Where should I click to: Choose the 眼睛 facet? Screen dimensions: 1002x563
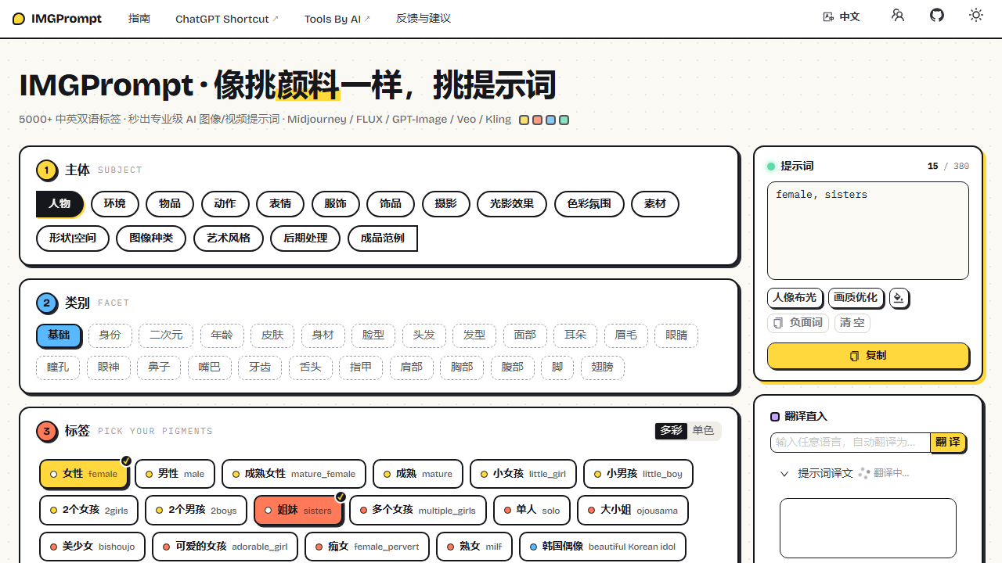point(676,335)
